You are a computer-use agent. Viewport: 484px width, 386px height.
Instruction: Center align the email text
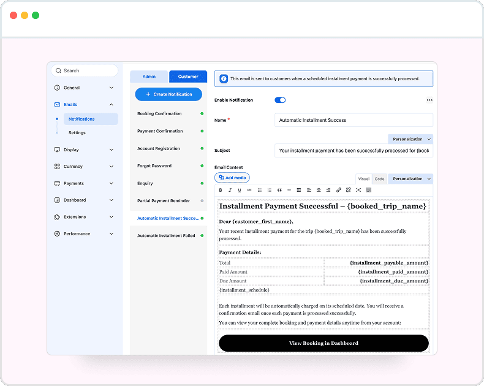319,190
